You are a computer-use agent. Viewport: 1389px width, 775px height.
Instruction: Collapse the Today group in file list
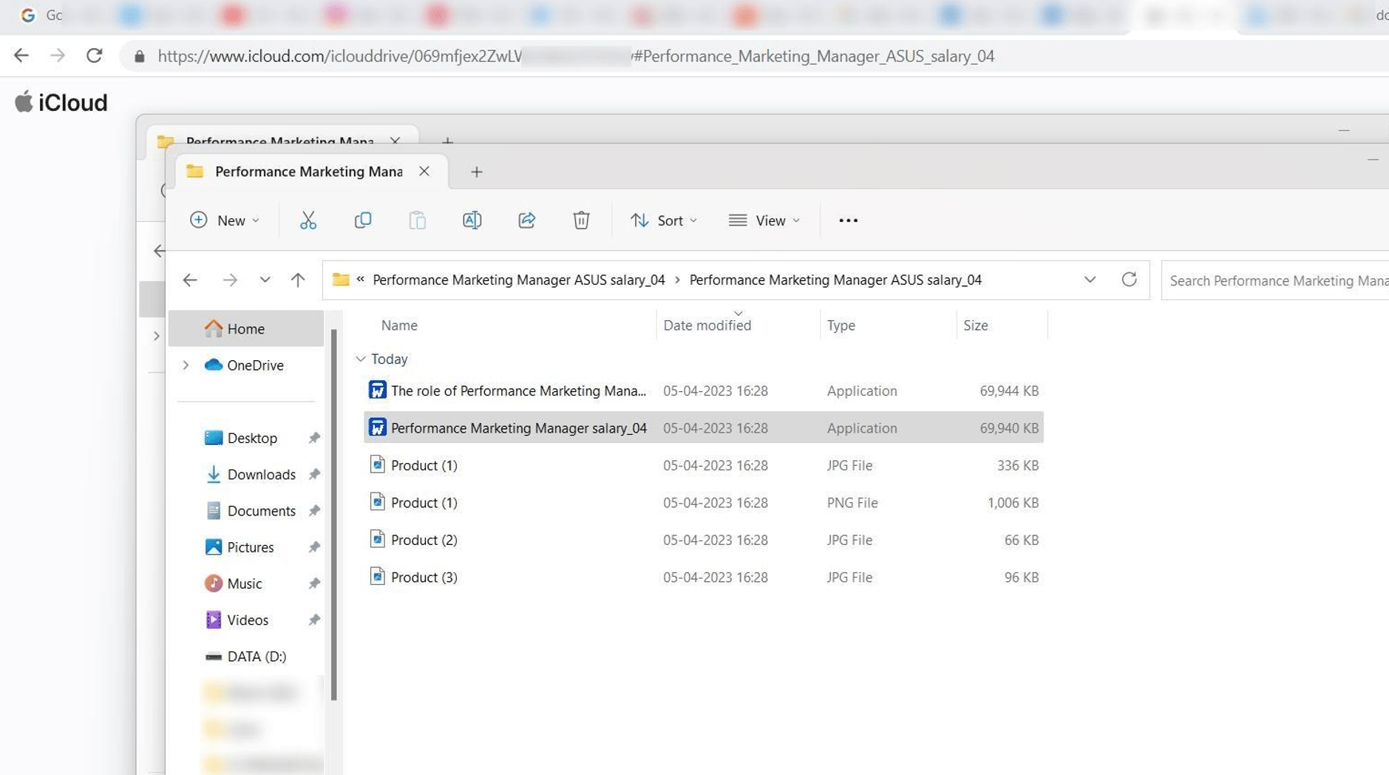[361, 359]
